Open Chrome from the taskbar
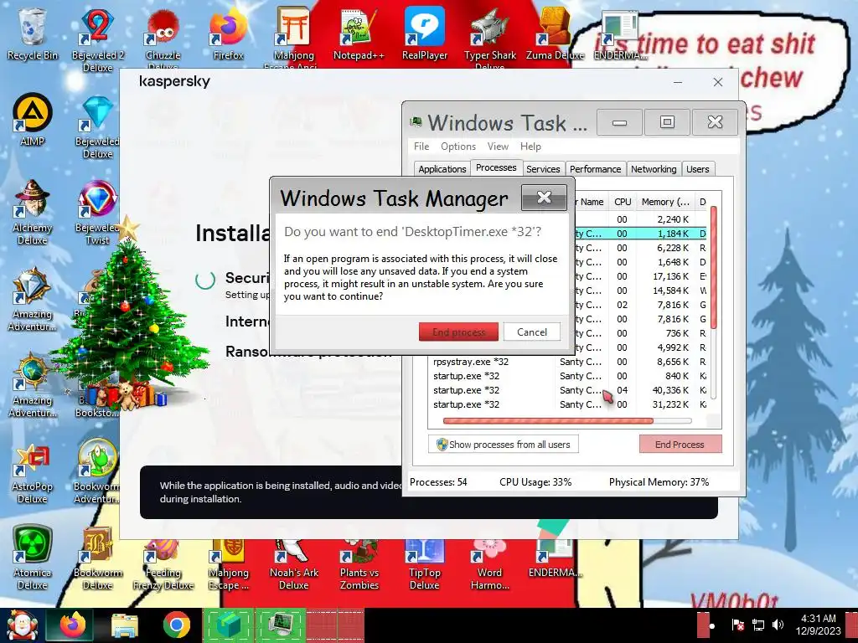This screenshot has height=643, width=858. pos(176,625)
